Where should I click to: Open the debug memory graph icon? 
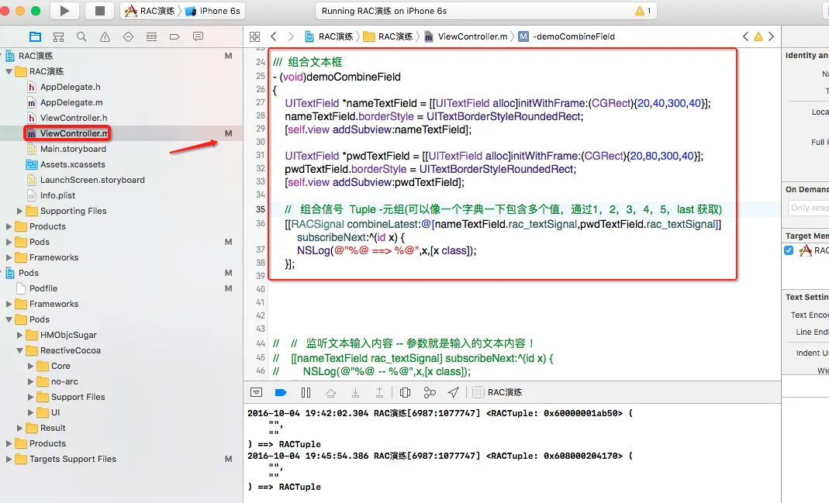click(430, 392)
